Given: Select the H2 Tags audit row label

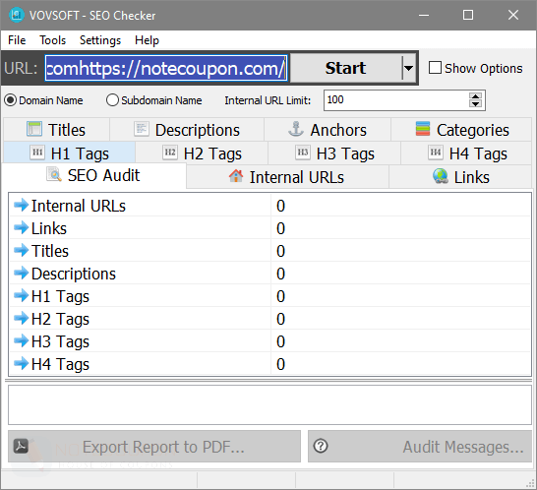Looking at the screenshot, I should click(60, 319).
